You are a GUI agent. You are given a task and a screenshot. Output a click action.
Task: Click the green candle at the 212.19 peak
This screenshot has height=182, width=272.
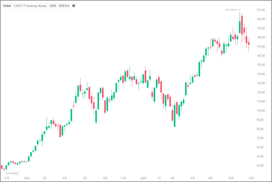(240, 27)
